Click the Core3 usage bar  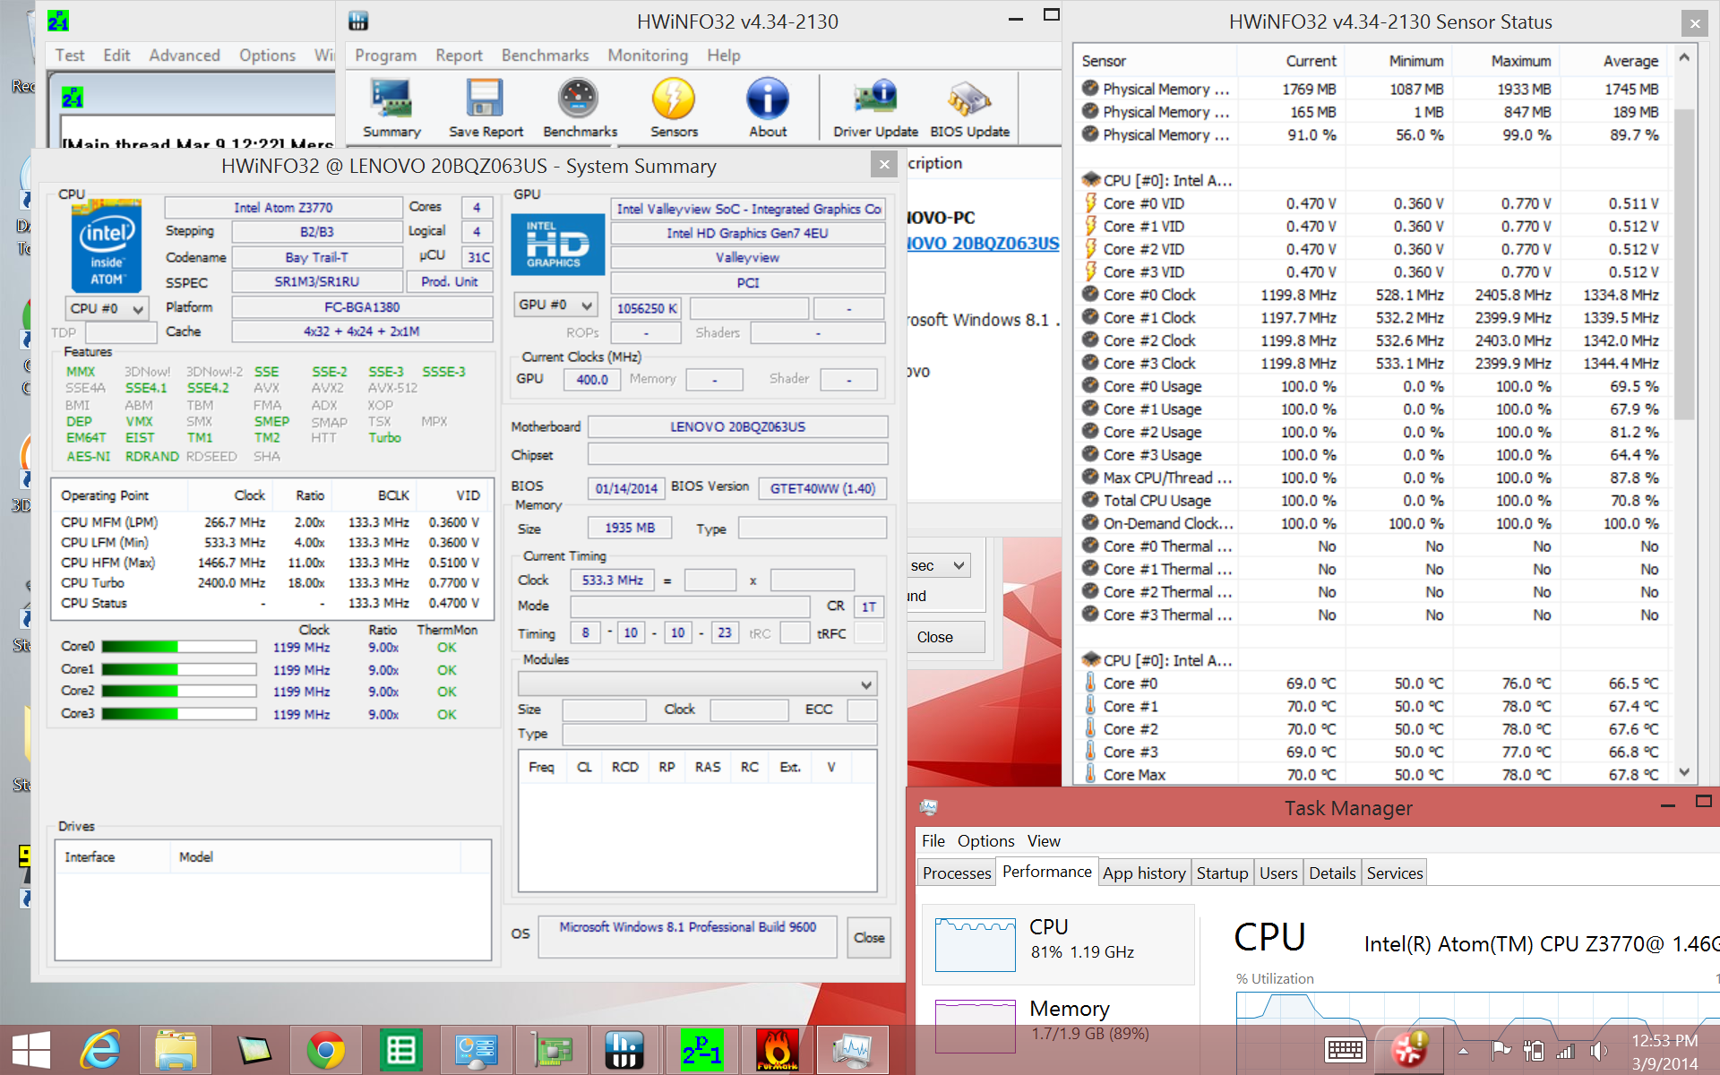click(x=179, y=714)
